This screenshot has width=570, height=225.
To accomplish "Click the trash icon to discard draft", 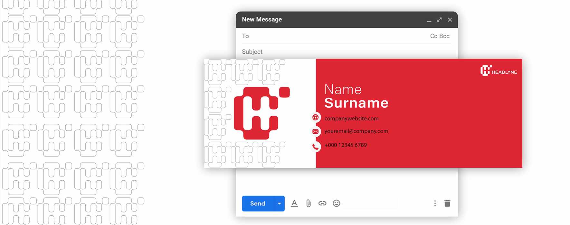I will pos(447,203).
